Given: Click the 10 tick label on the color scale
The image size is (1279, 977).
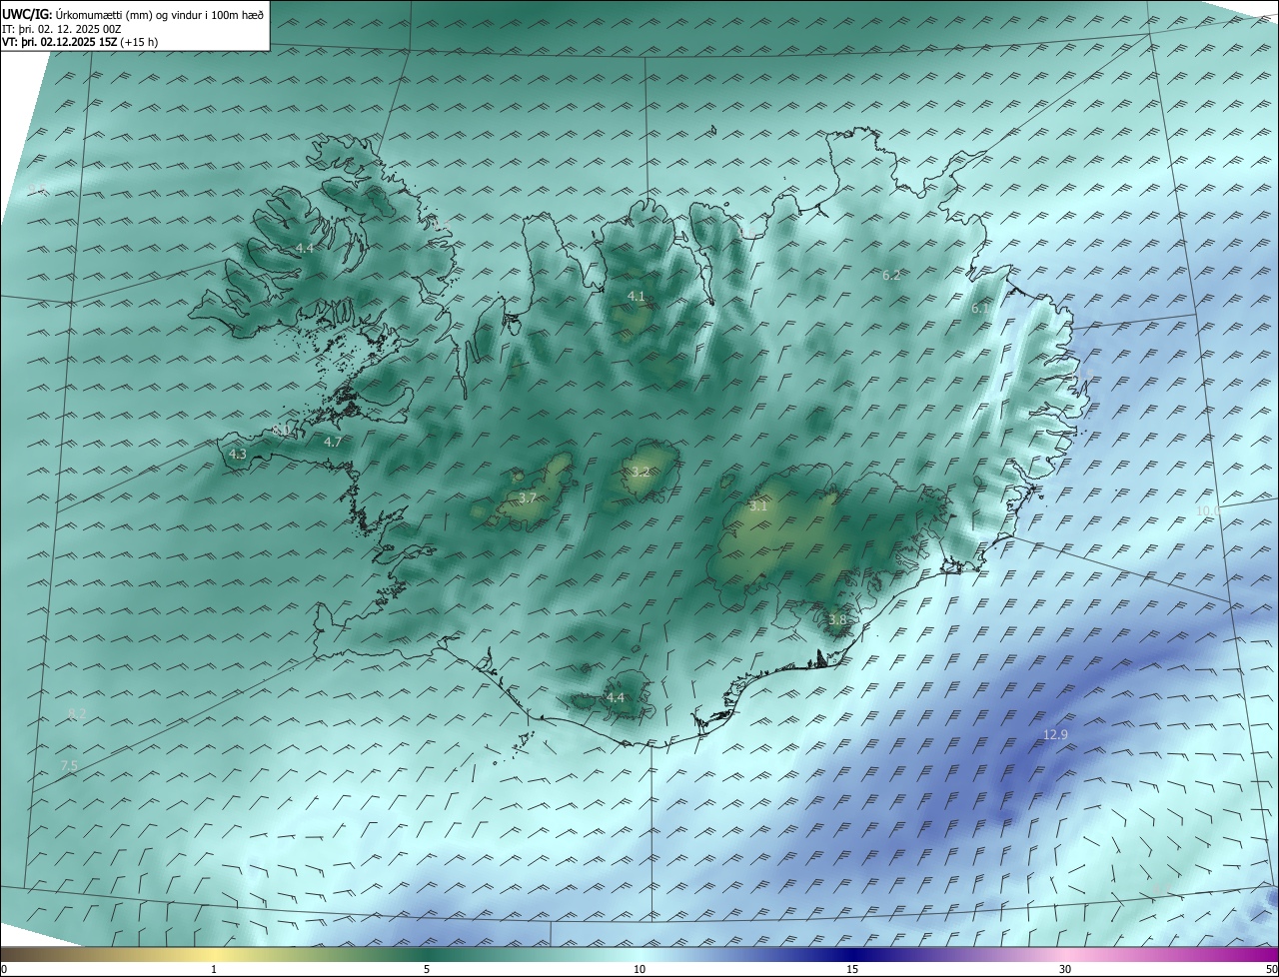Looking at the screenshot, I should click(x=639, y=969).
